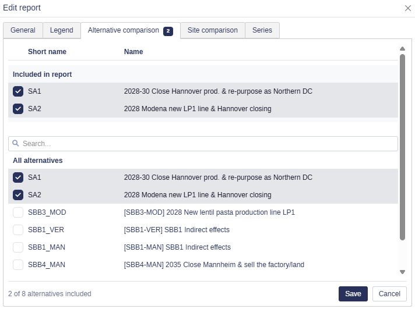Screen dimensions: 415x309
Task: Save the report changes
Action: tap(353, 294)
